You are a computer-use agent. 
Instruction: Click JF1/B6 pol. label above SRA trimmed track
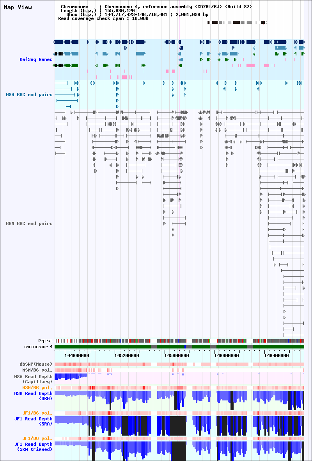[37, 438]
